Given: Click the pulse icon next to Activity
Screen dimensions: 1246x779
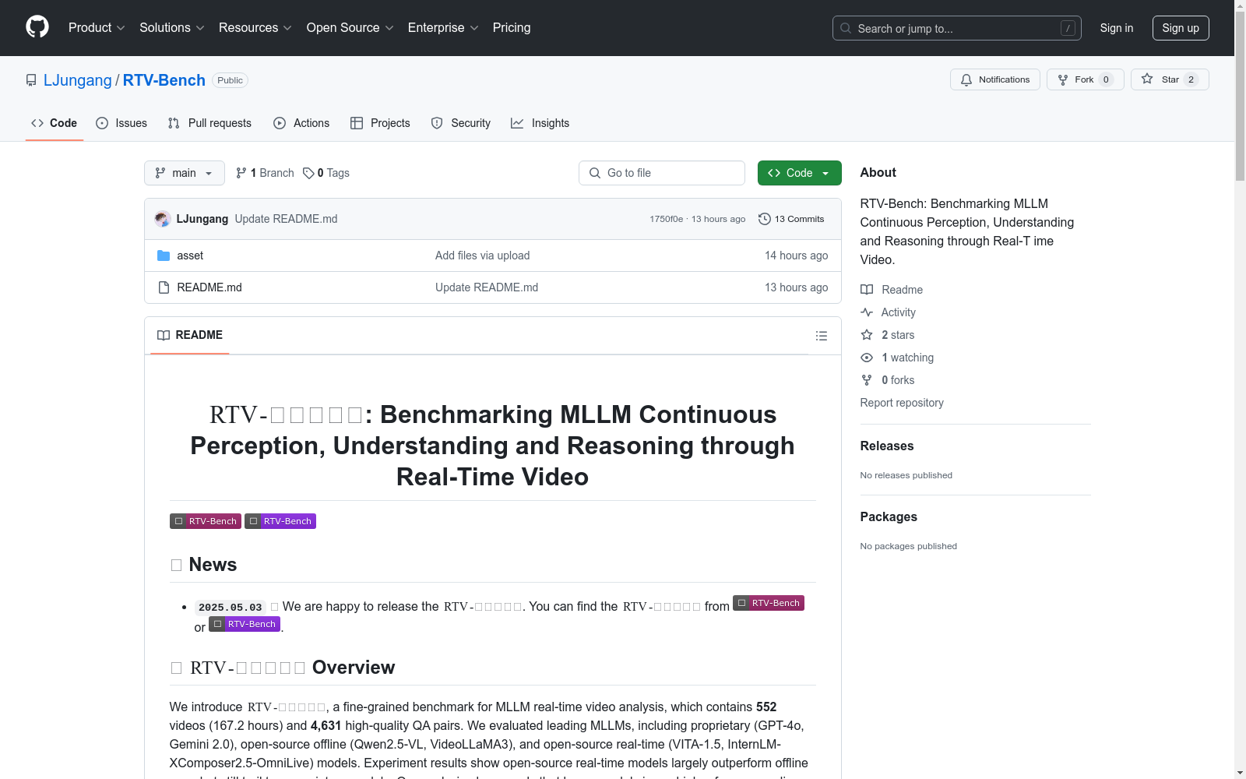Looking at the screenshot, I should point(867,312).
